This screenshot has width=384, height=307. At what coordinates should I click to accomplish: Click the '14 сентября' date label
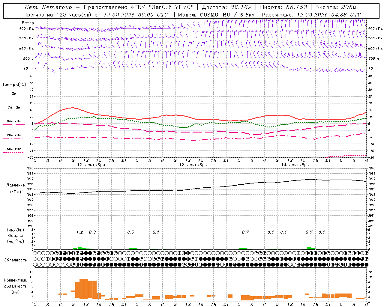295,165
